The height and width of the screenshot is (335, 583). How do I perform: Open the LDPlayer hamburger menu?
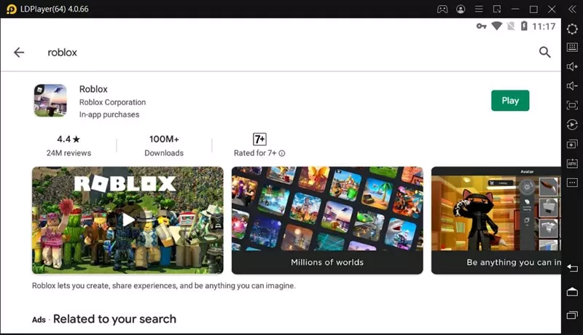[479, 9]
